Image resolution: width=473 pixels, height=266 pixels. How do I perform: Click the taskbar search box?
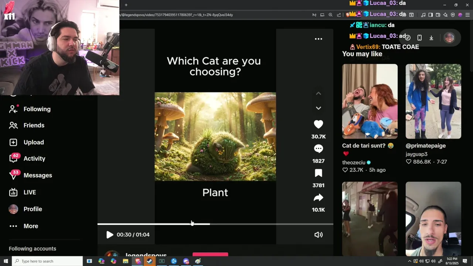(x=47, y=261)
